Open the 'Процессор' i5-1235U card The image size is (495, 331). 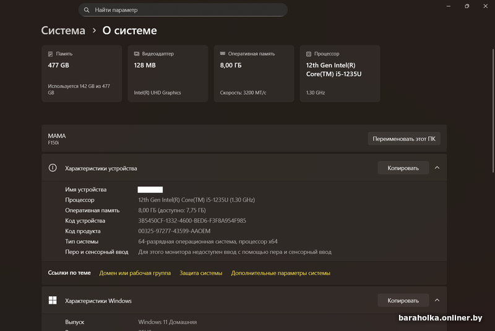click(340, 74)
